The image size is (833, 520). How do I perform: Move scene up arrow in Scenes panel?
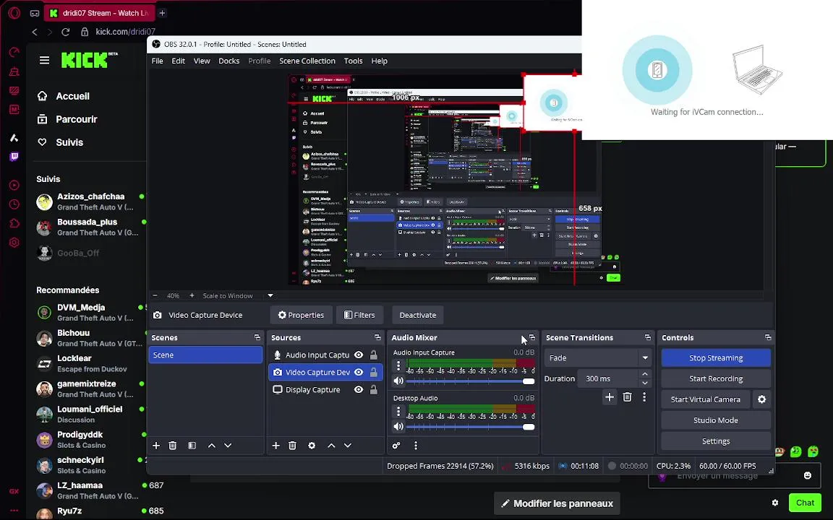[211, 446]
